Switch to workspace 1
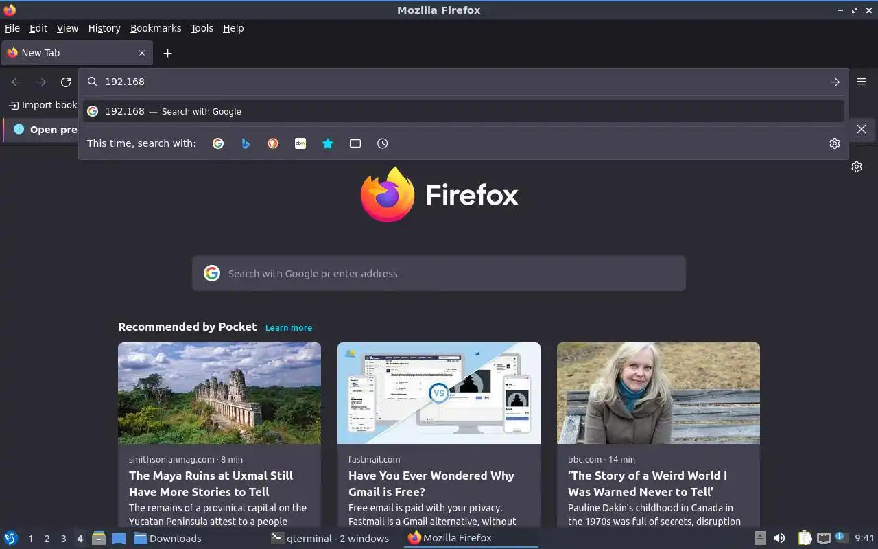This screenshot has height=549, width=878. pos(30,539)
